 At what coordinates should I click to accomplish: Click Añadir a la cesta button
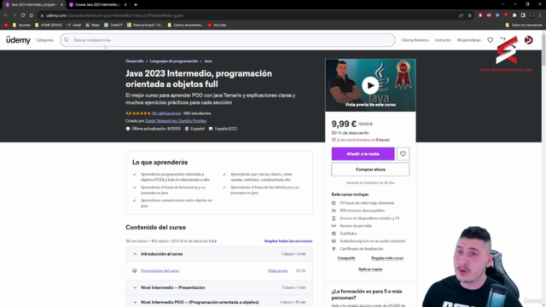pyautogui.click(x=363, y=153)
